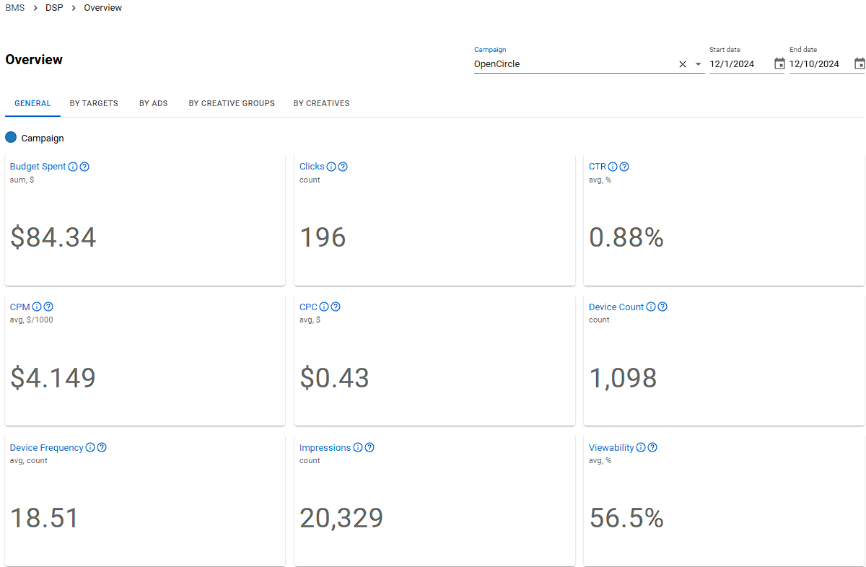Open the End date calendar picker

coord(859,63)
